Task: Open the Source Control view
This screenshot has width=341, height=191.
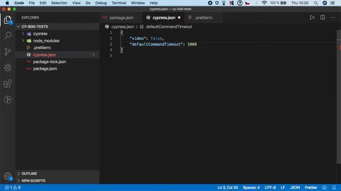Action: point(7,51)
